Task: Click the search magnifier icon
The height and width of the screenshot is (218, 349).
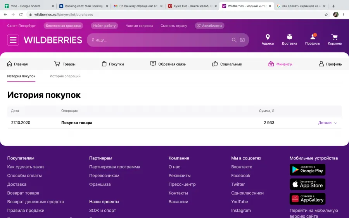Action: pyautogui.click(x=234, y=40)
